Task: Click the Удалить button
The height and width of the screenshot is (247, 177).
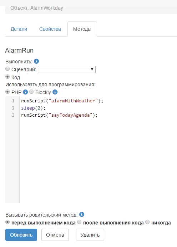Action: coord(90,235)
